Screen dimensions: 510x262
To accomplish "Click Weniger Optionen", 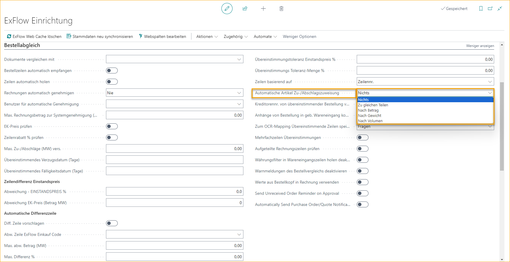I will tap(299, 36).
